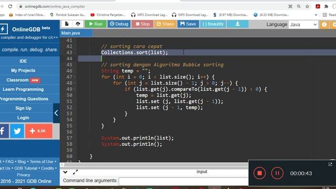This screenshot has width=336, height=189.
Task: Click the browser zoom magnifier icon
Action: pos(299,6)
